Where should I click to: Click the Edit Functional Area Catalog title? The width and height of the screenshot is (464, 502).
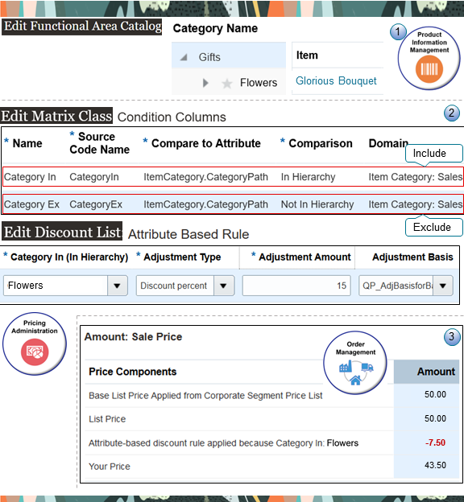tap(82, 27)
